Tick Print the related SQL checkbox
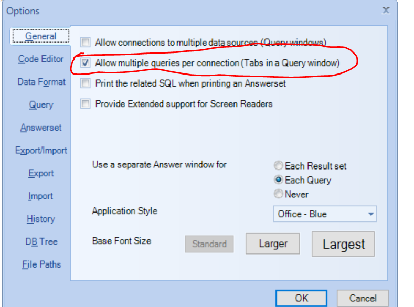Image resolution: width=414 pixels, height=307 pixels. pos(86,83)
